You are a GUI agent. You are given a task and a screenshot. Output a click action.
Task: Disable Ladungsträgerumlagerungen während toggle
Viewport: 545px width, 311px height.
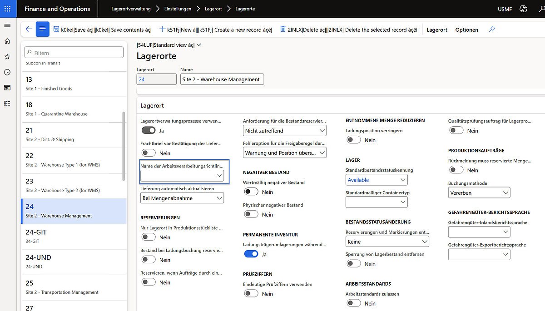251,254
